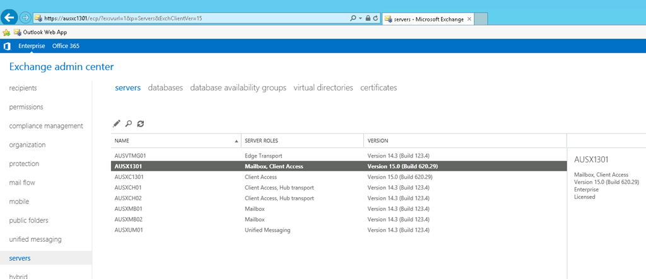The image size is (646, 279).
Task: Select the AUSX1301 server row
Action: tap(339, 166)
